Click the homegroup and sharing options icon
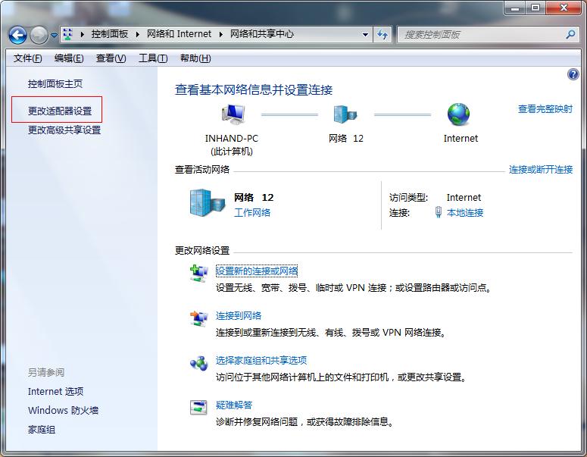587x457 pixels. click(198, 363)
